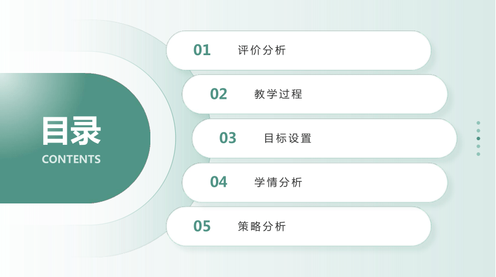
Task: Click the number 01 in the first pill
Action: pos(202,50)
